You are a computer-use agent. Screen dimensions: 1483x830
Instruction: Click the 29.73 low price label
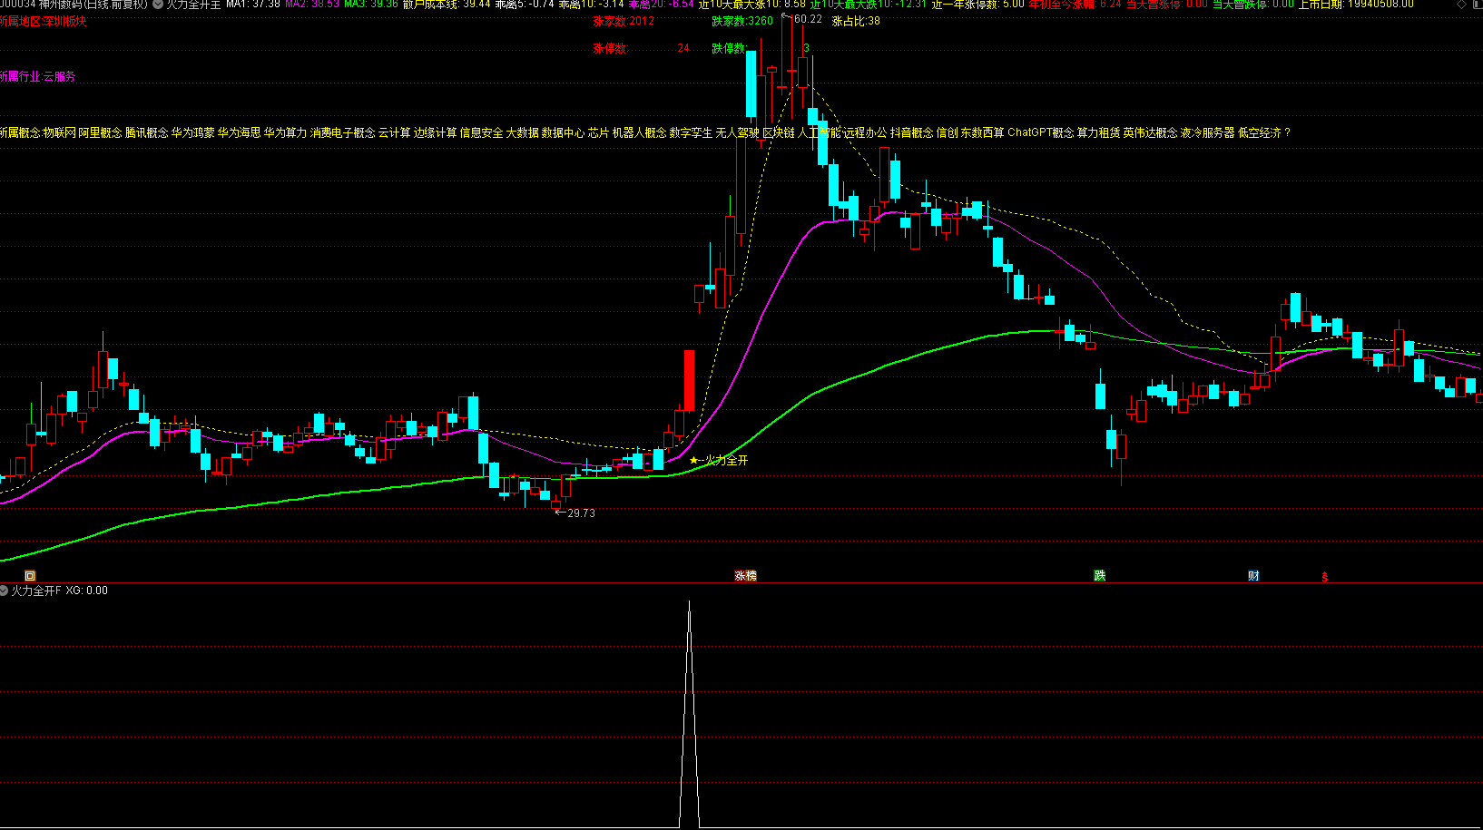(581, 513)
